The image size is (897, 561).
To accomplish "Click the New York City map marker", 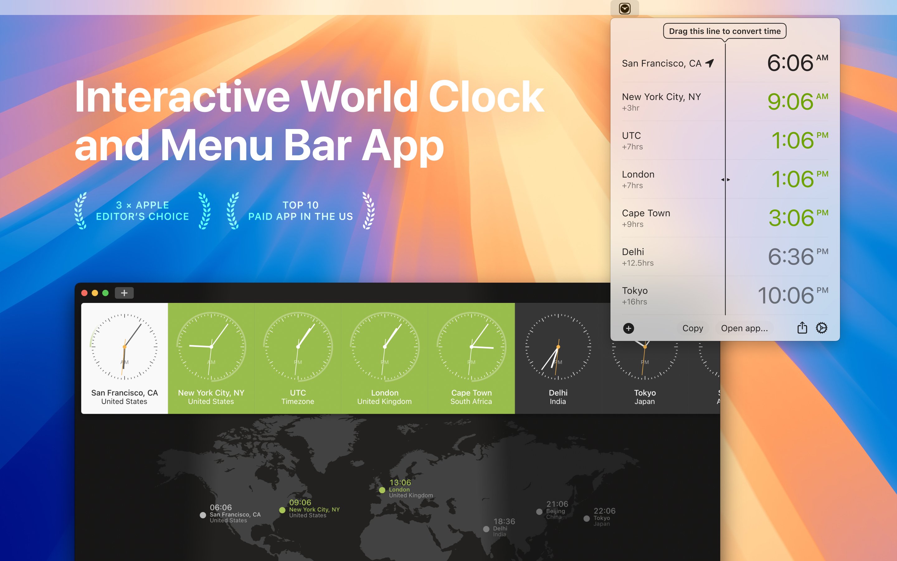I will click(282, 510).
